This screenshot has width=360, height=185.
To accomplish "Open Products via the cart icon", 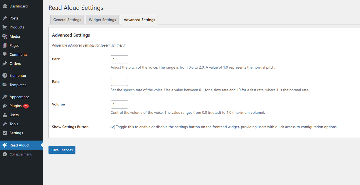I will pyautogui.click(x=5, y=27).
